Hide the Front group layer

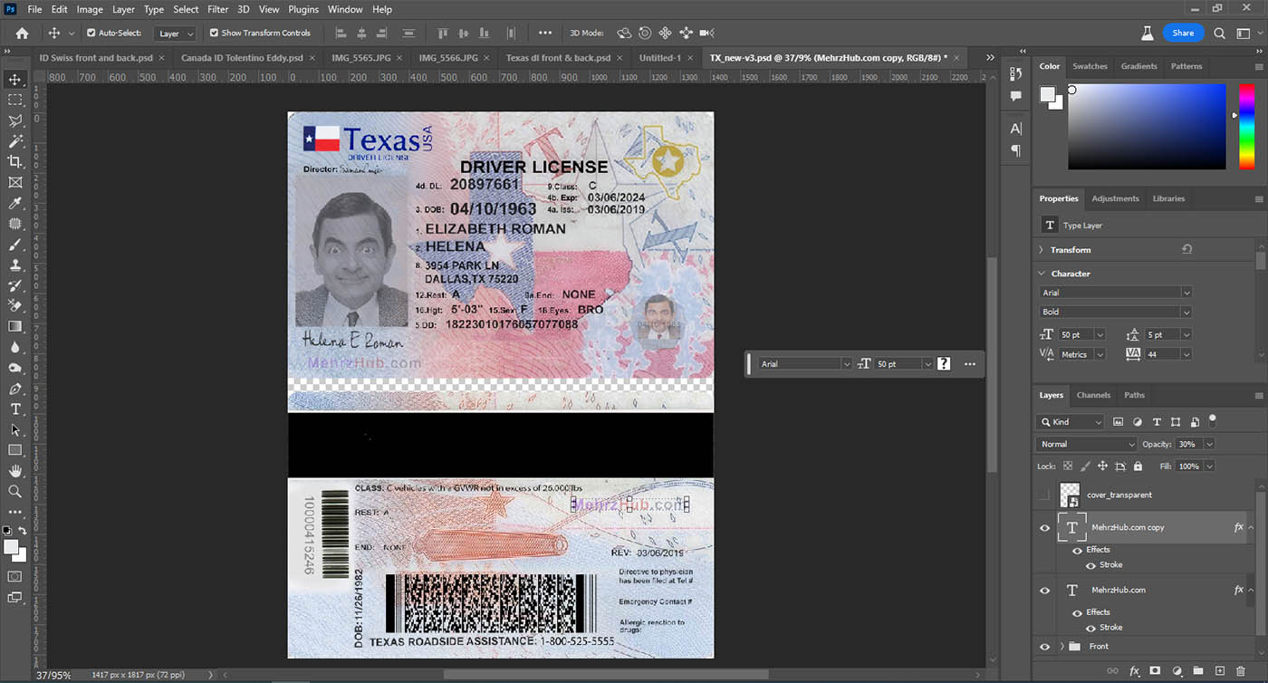tap(1044, 647)
